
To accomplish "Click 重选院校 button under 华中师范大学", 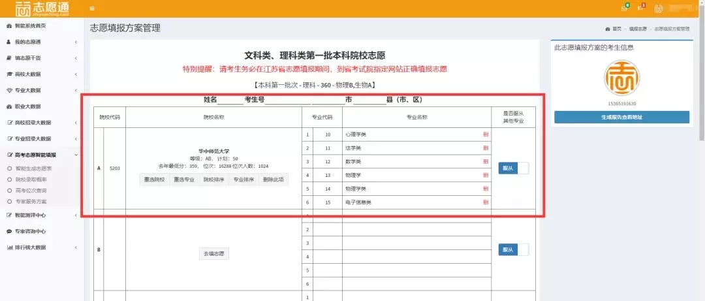I will click(154, 180).
